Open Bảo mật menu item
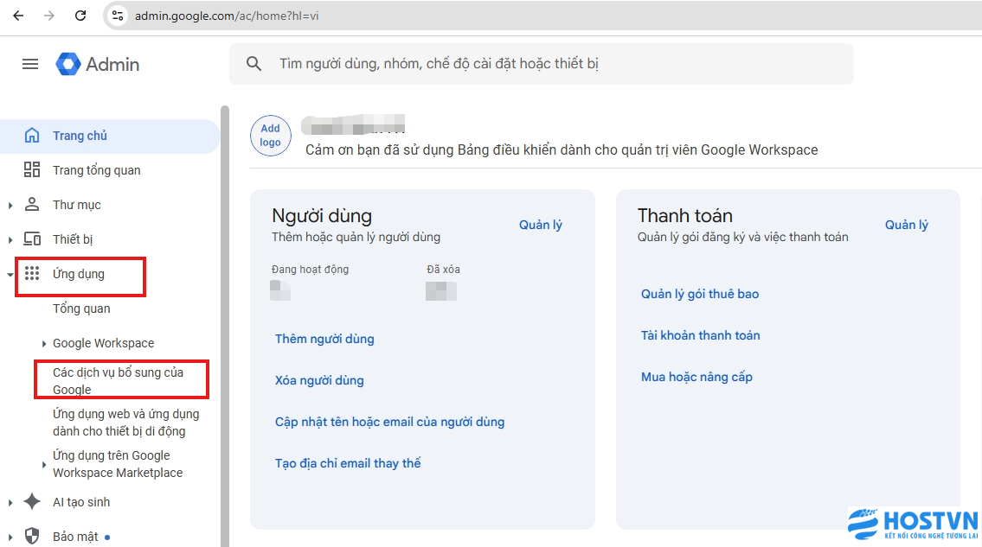 pos(75,537)
